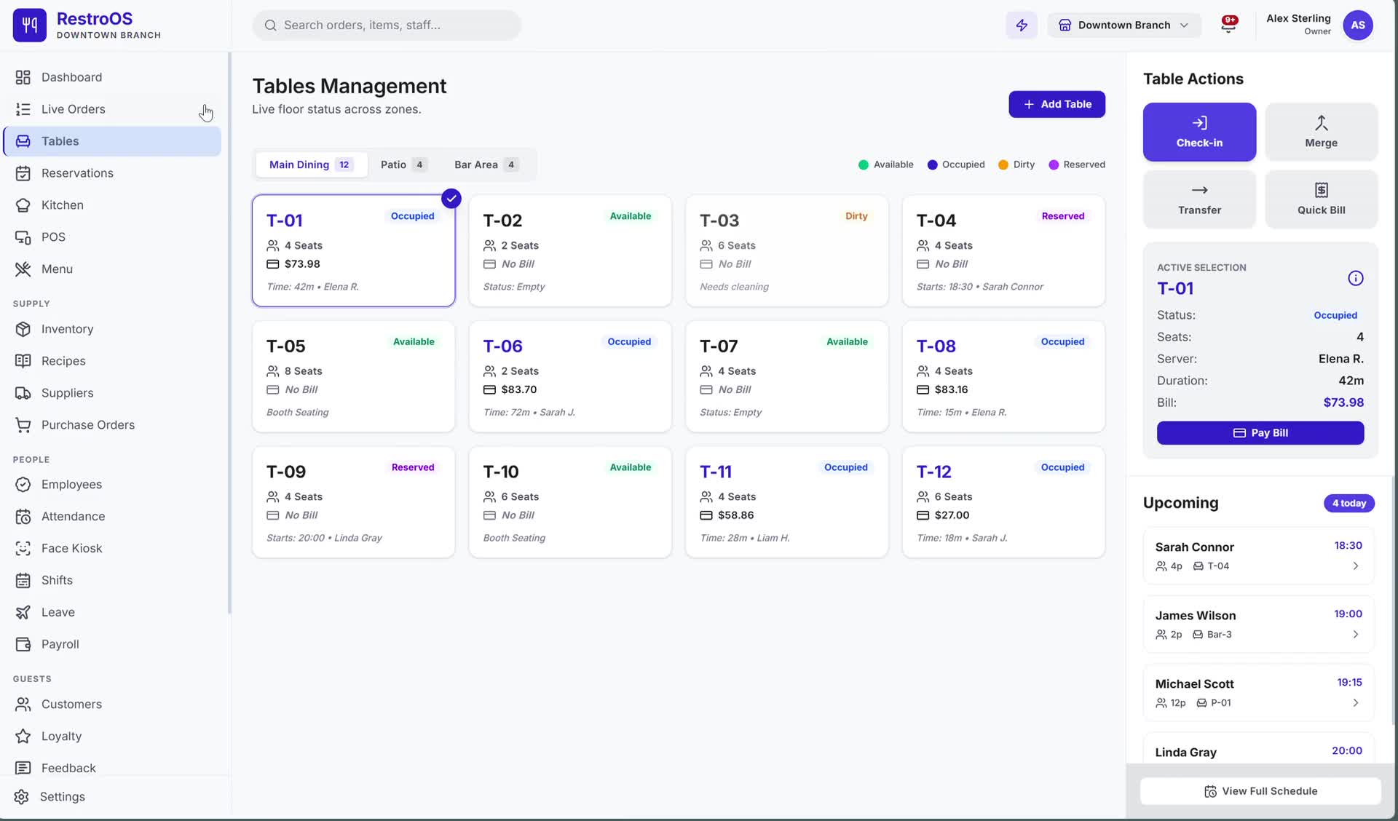Viewport: 1398px width, 821px height.
Task: Click the search orders input field
Action: (x=387, y=25)
